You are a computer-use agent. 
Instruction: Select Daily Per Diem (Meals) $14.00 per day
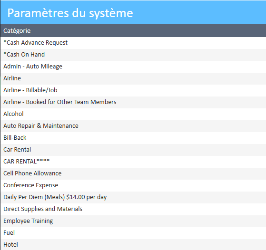133,197
